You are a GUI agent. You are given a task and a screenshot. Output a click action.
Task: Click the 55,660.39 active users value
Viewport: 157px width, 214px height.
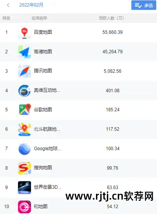(113, 32)
